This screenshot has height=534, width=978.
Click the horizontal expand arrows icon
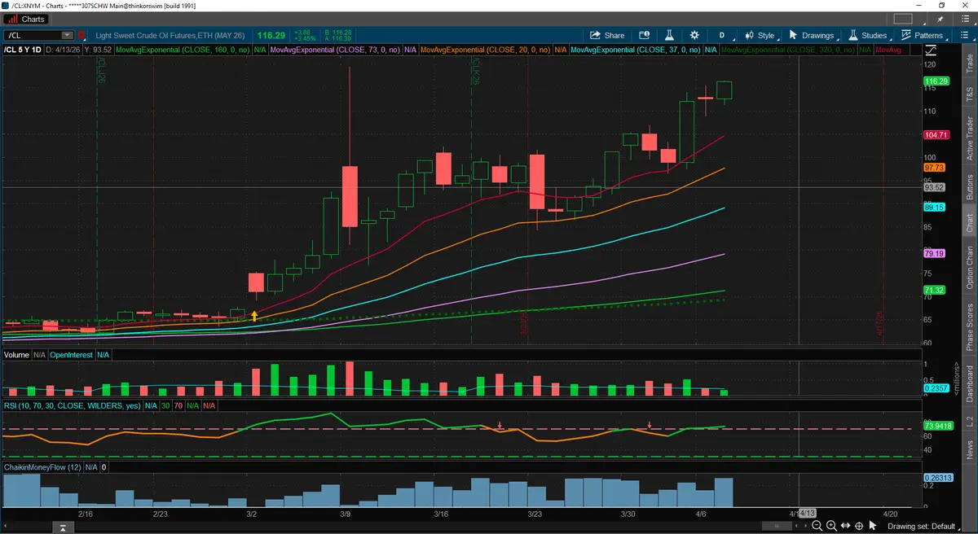[845, 526]
